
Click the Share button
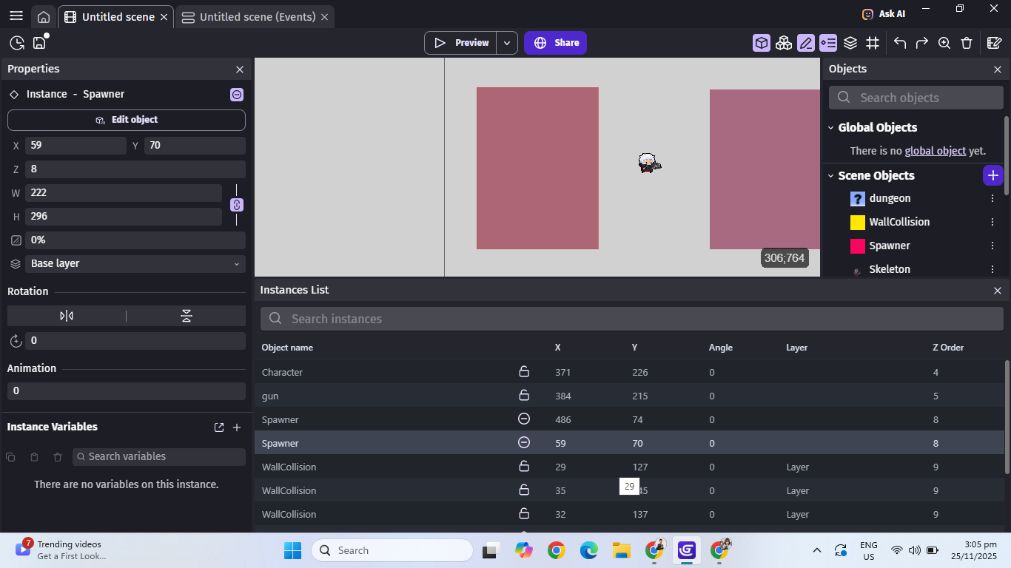pos(555,43)
